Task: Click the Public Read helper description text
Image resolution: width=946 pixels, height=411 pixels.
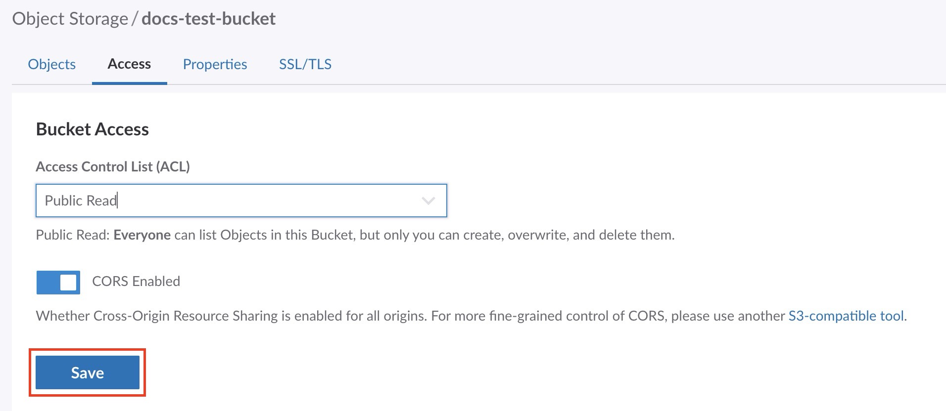Action: click(x=396, y=235)
